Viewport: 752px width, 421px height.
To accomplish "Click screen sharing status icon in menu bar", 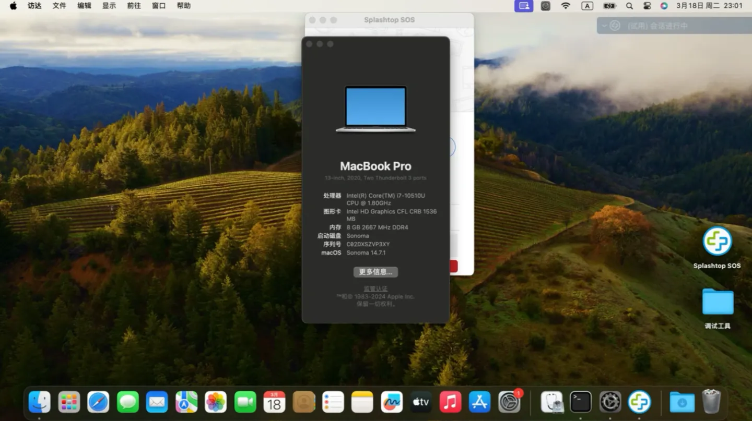I will click(x=524, y=6).
